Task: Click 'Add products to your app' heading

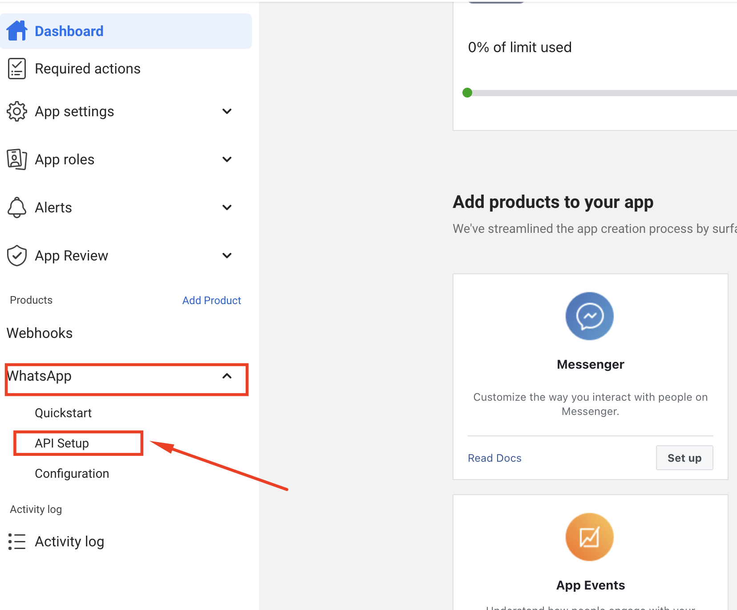Action: click(x=553, y=202)
